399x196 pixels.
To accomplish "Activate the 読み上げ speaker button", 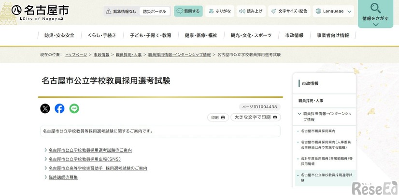I will [251, 11].
